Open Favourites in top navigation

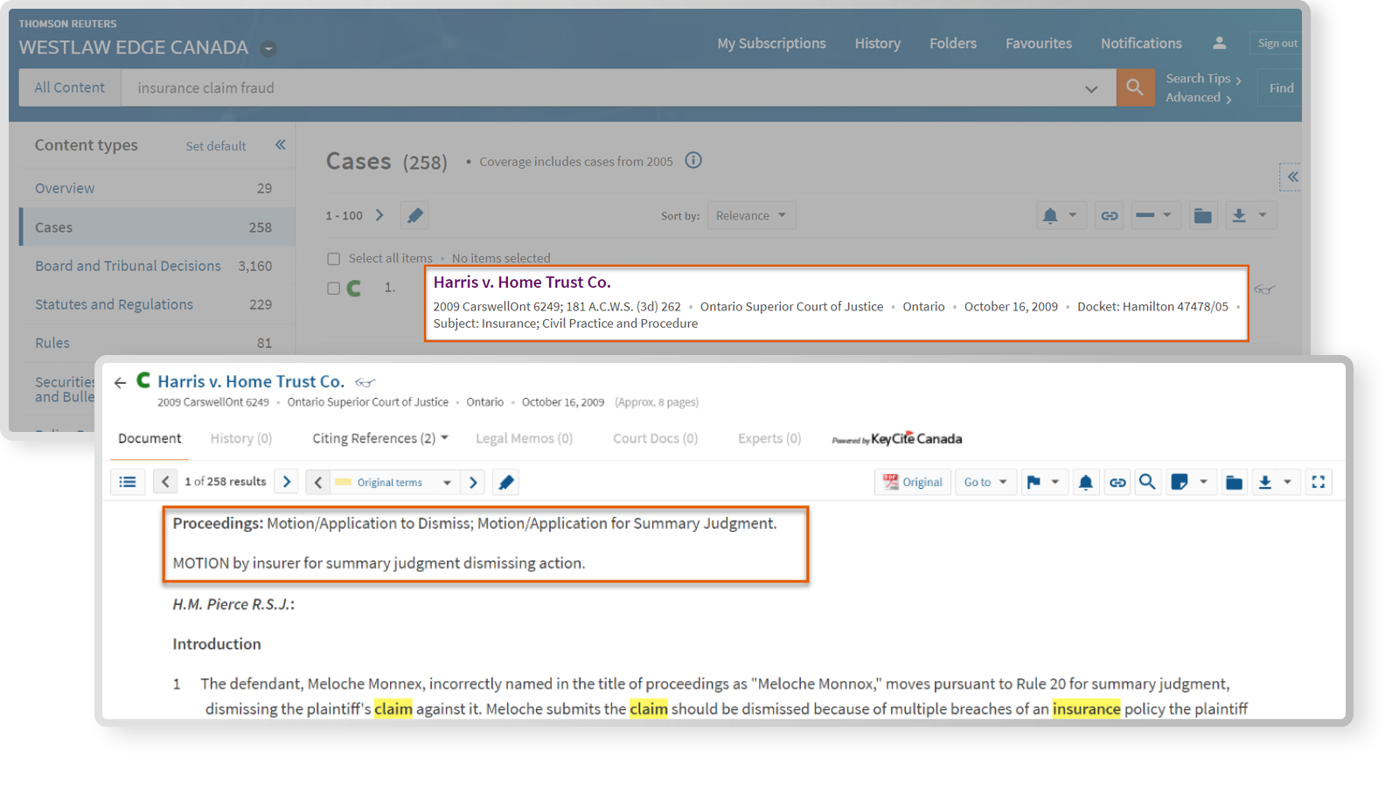(1039, 43)
